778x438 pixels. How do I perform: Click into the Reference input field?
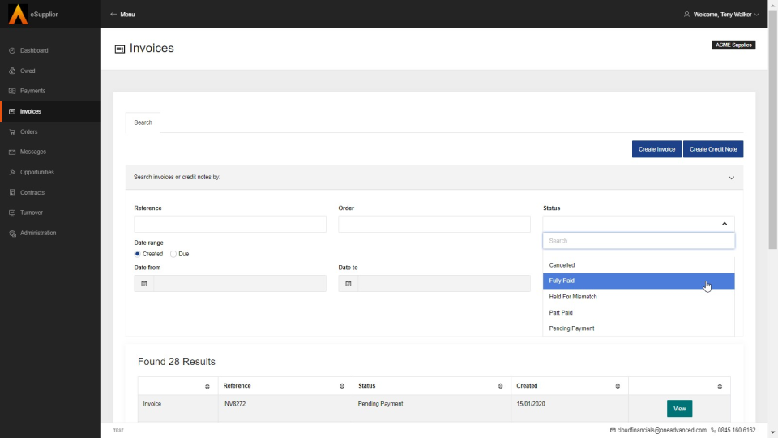[x=230, y=225]
